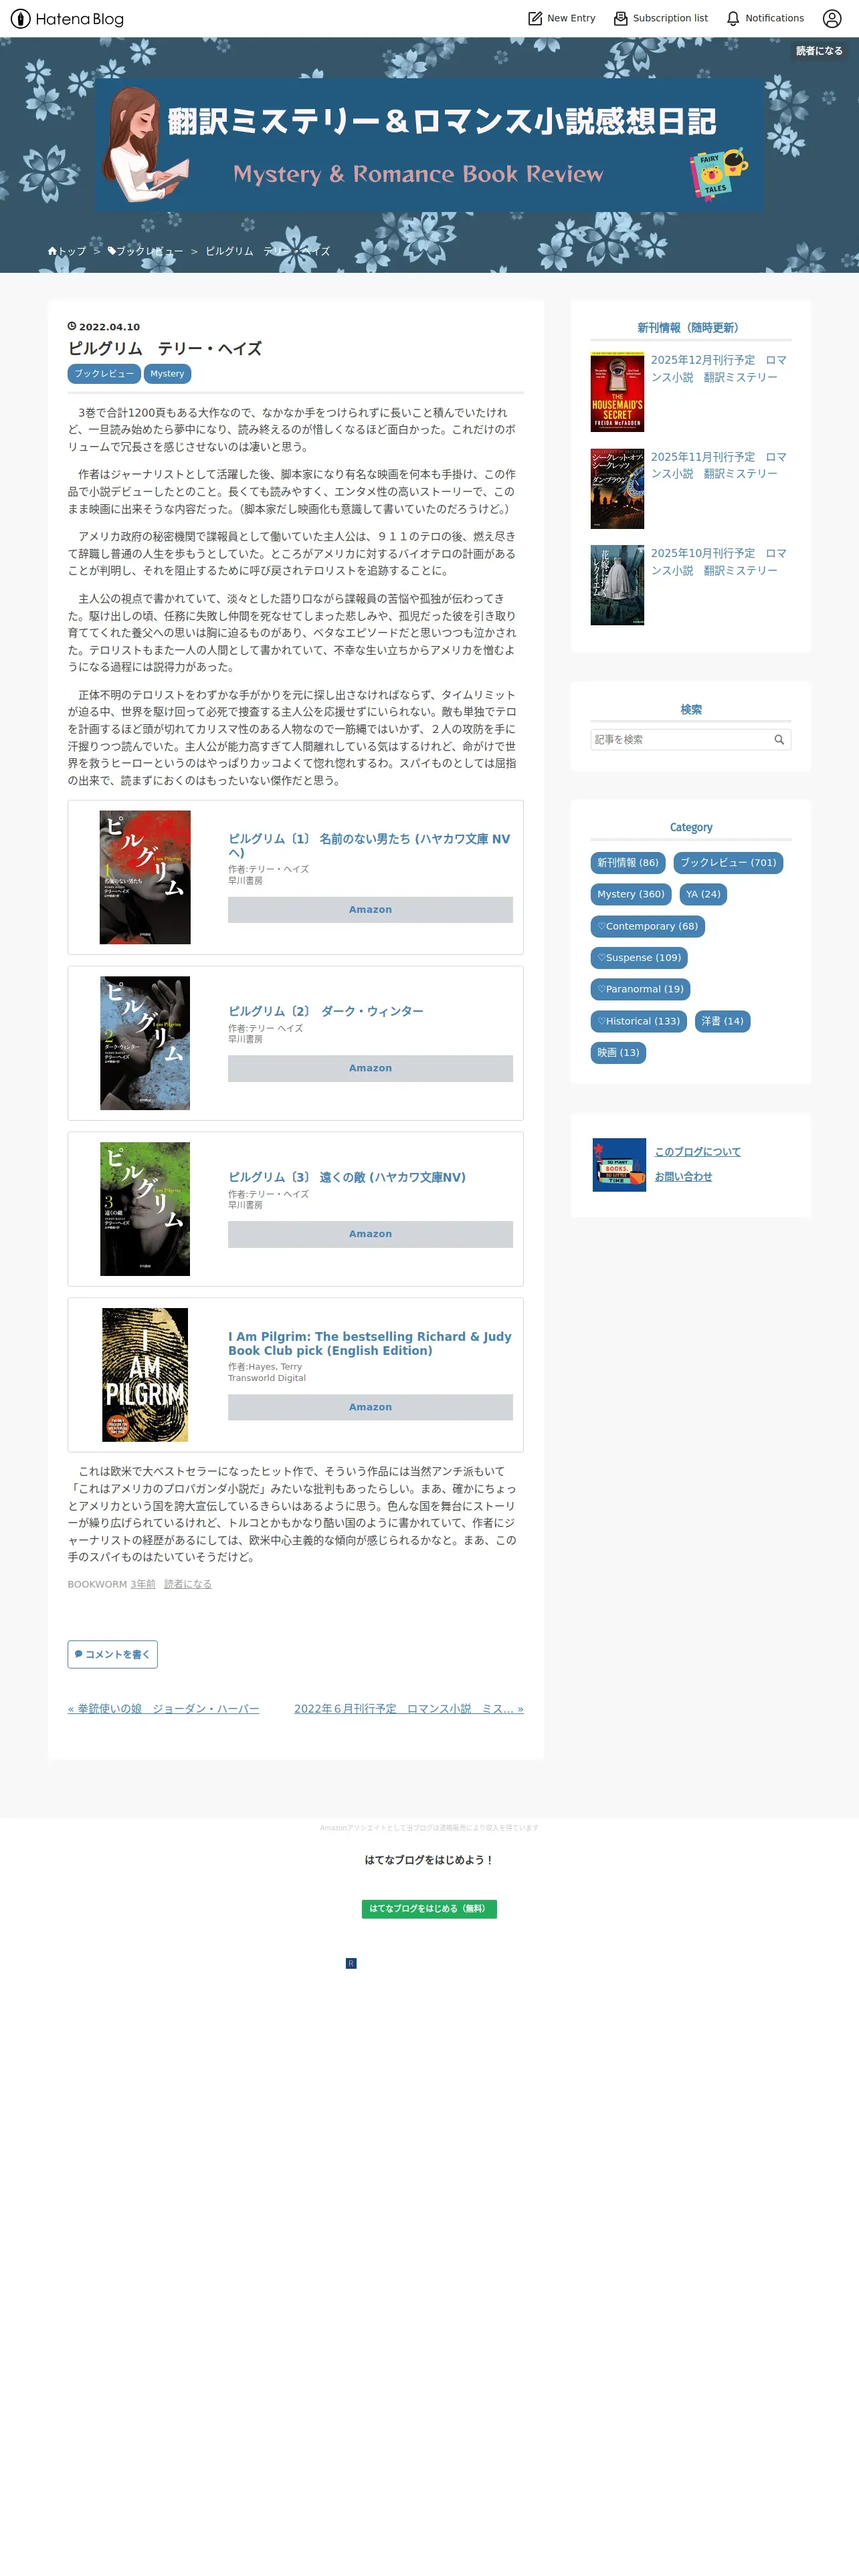Open ピルグリム〔3〕遠くの敵 book link
Image resolution: width=859 pixels, height=2576 pixels.
[x=347, y=1178]
